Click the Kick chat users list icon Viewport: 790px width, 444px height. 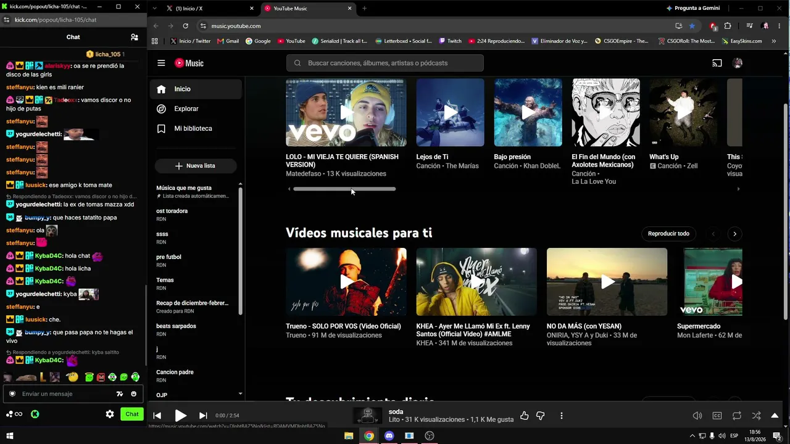coord(135,37)
